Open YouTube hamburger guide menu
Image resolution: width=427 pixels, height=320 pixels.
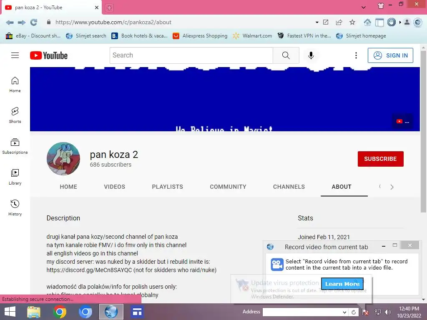point(15,55)
